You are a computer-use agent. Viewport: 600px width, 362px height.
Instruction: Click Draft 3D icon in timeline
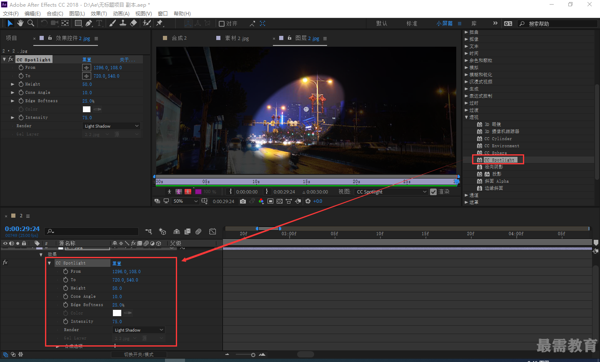click(x=162, y=231)
